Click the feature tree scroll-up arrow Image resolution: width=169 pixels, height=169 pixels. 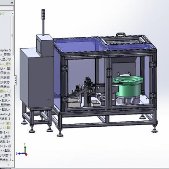12,14
